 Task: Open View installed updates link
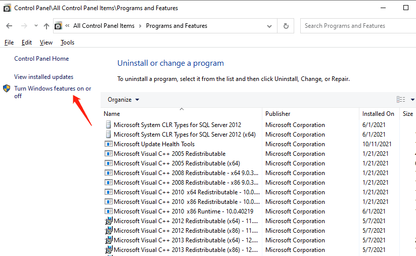pyautogui.click(x=44, y=77)
